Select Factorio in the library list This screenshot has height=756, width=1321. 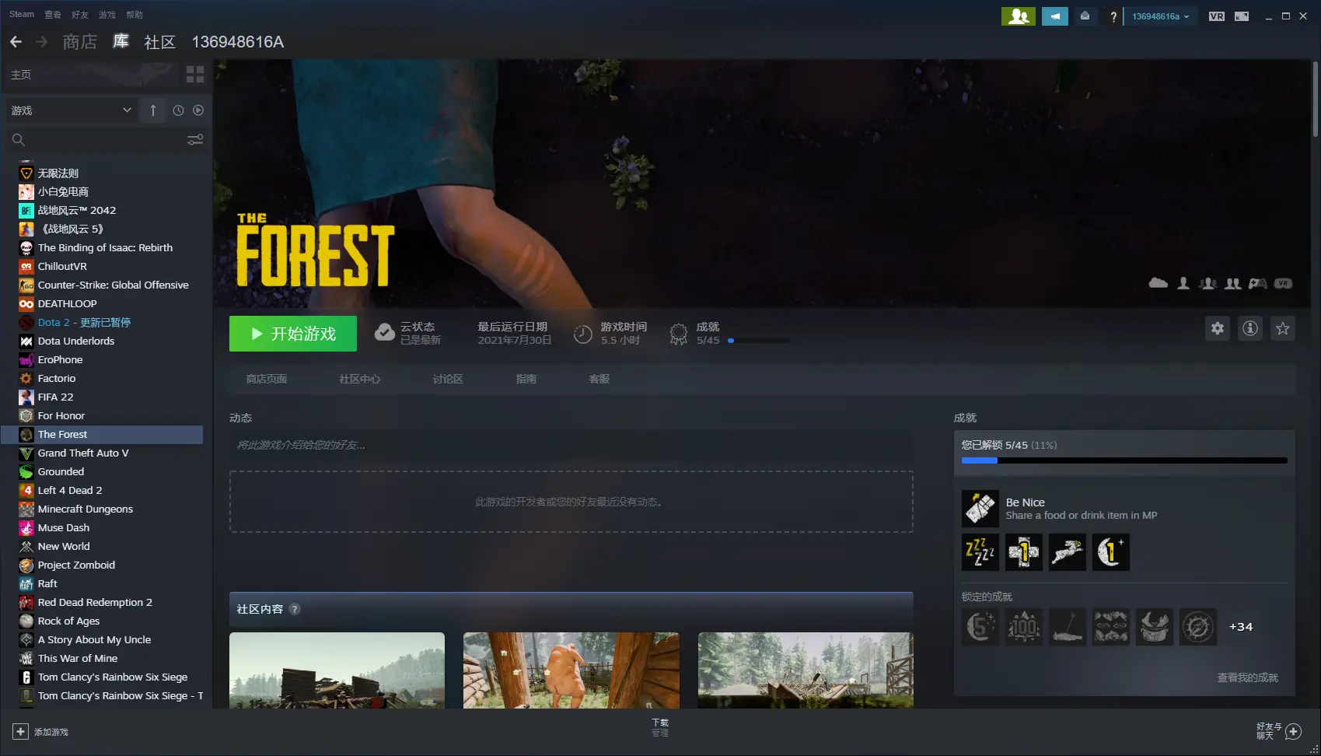click(102, 379)
